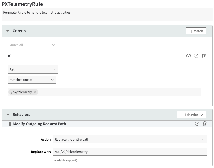Open the Action dropdown showing Replace the entire path
The image size is (214, 168).
[130, 139]
